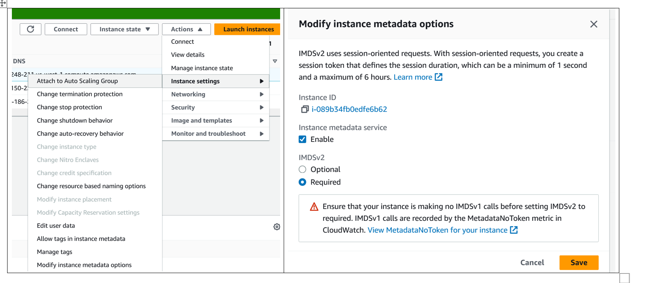Click the move handle icon at top-left corner
Viewport: 668px width, 283px height.
3,4
